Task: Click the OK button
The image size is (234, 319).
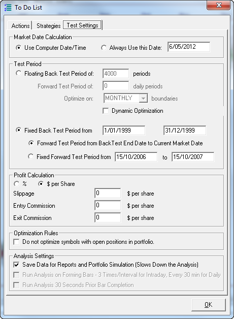Action: point(209,305)
